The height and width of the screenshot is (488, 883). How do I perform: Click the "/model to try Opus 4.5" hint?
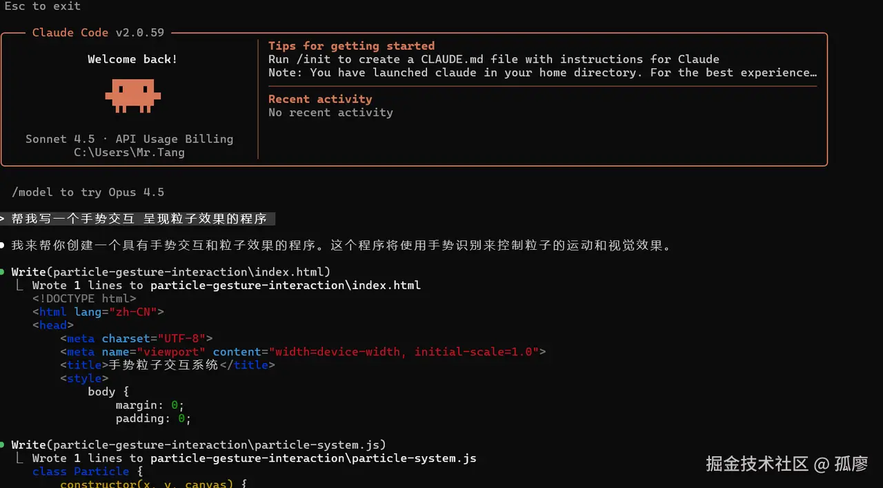[88, 193]
